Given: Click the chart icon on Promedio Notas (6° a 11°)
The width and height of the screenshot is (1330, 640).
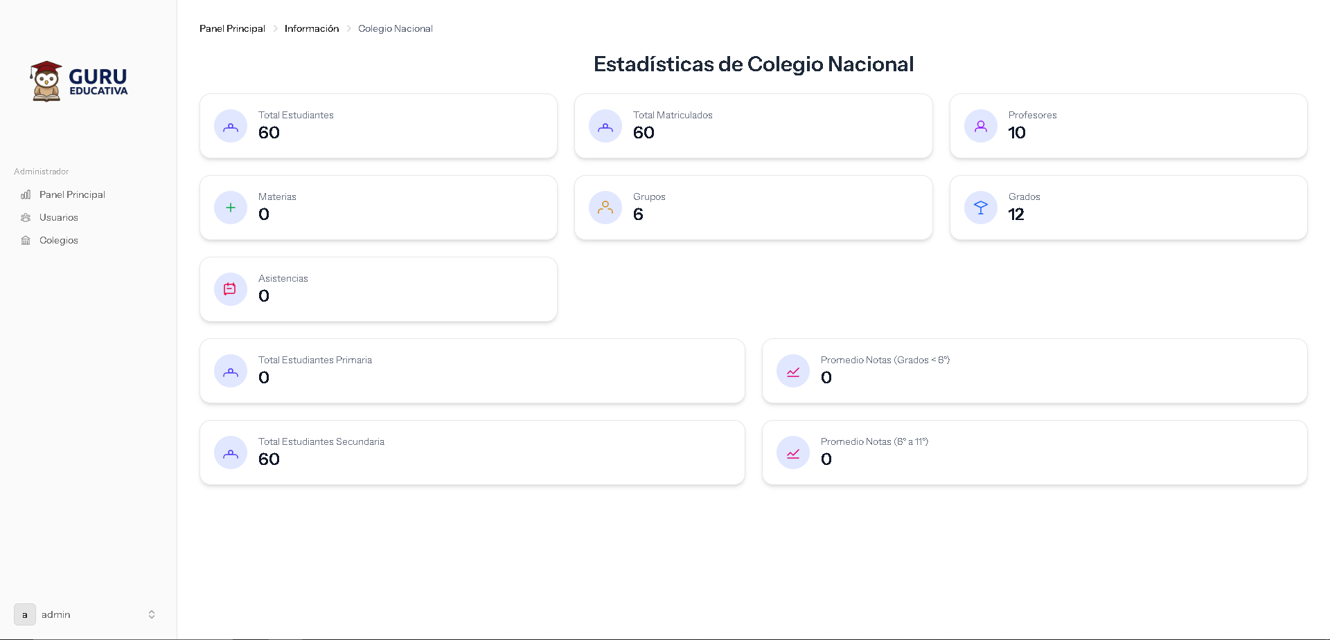Looking at the screenshot, I should (x=793, y=452).
